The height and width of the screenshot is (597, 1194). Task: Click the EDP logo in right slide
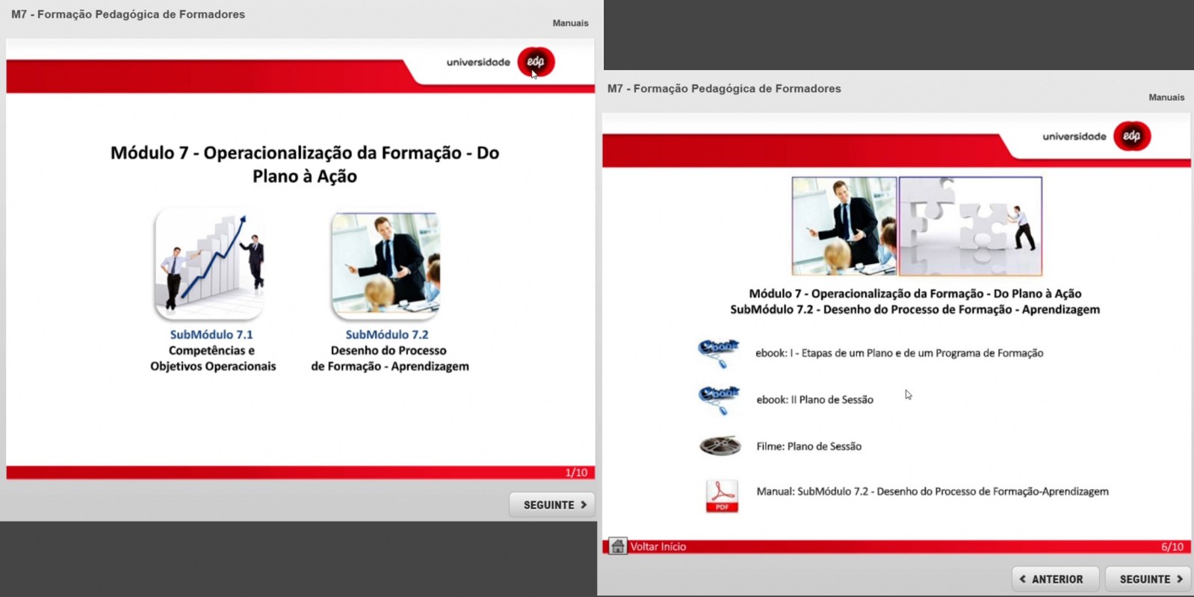[1132, 136]
